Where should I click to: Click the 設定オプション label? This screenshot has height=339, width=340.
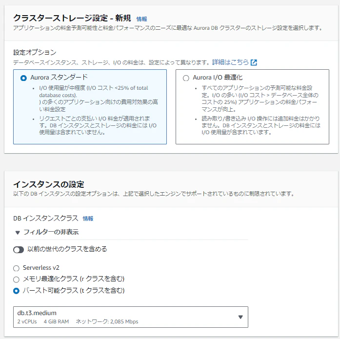[x=35, y=52]
